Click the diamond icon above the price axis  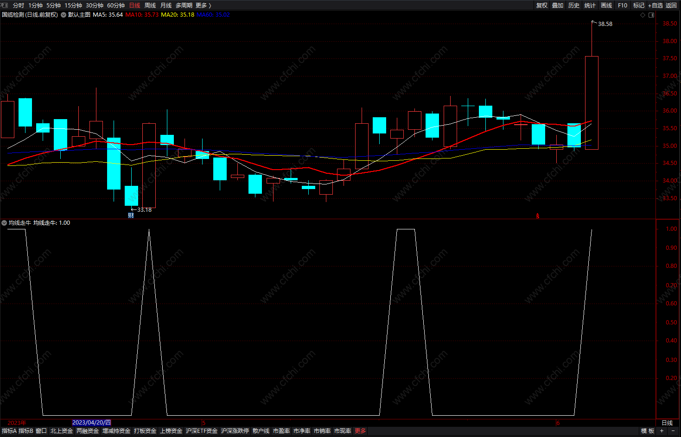click(x=643, y=15)
